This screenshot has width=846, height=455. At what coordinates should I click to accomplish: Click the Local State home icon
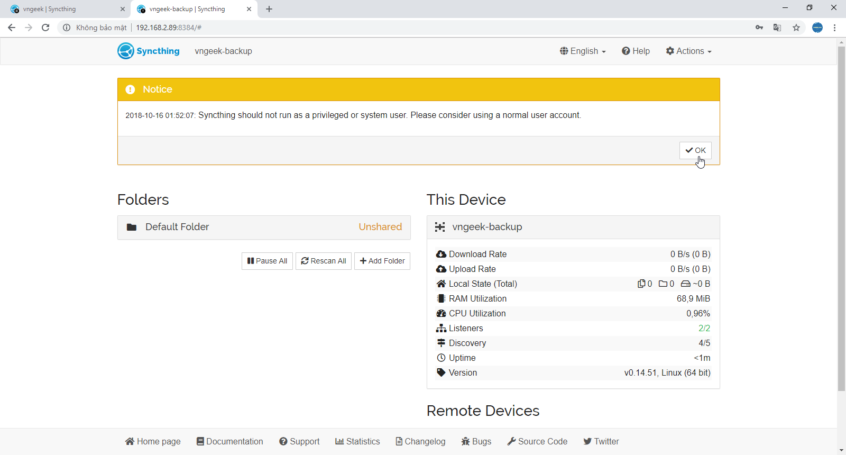(441, 284)
